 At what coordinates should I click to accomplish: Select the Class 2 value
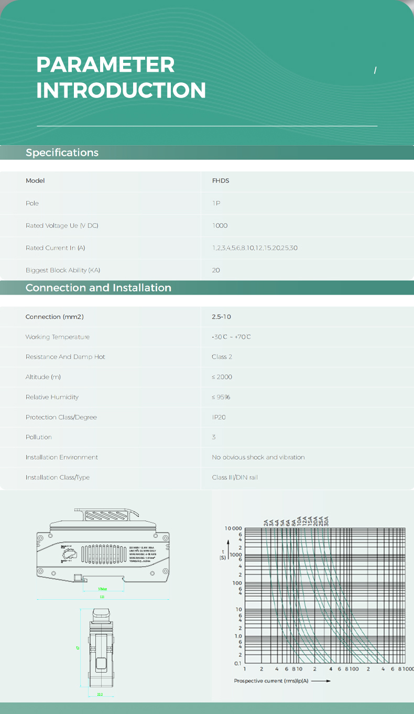click(222, 357)
